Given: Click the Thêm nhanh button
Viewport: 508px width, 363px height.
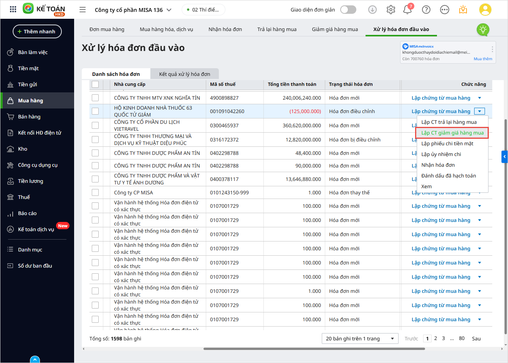Looking at the screenshot, I should pos(37,31).
